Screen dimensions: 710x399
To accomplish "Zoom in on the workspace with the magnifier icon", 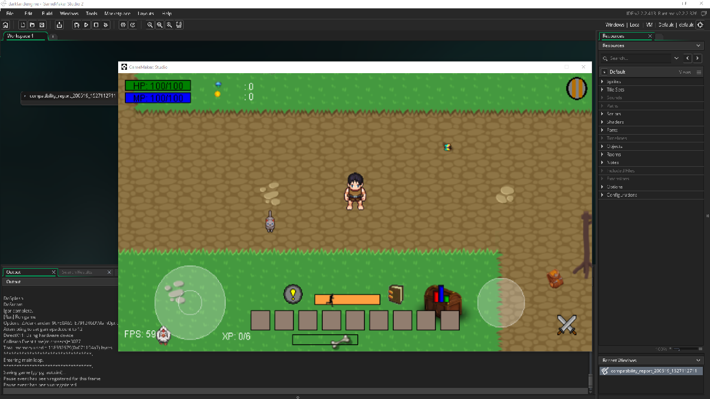I will [169, 24].
